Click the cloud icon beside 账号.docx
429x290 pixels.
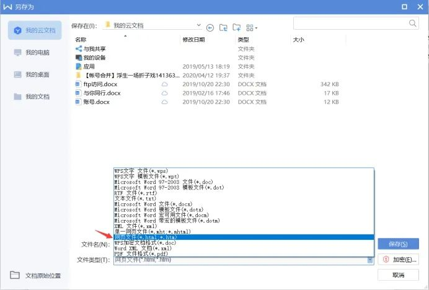pos(164,102)
